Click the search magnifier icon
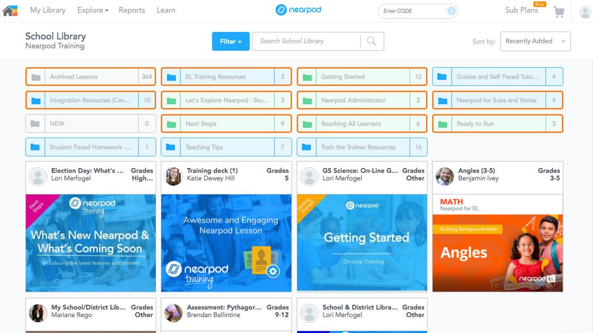 pyautogui.click(x=371, y=41)
